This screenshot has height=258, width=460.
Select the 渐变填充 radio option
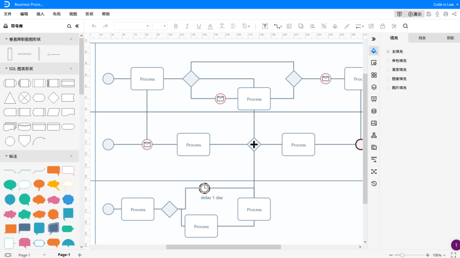[388, 70]
